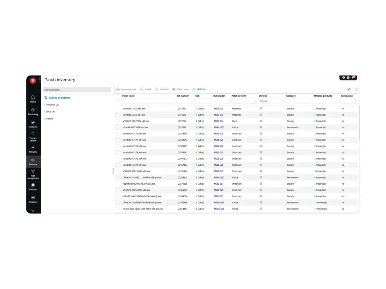Open bulletin MS11-073 link
Viewport: 386px width, 289px height.
pos(219,196)
